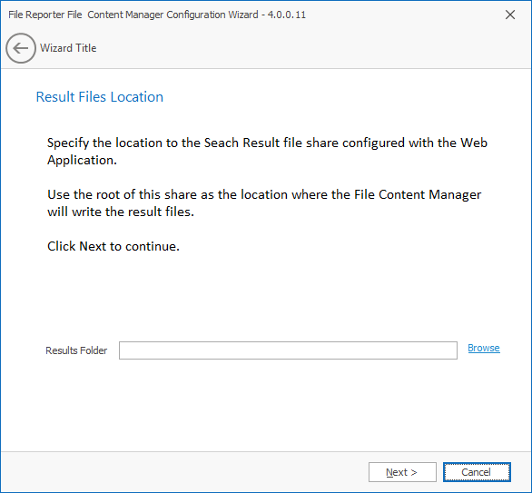Click the misspelled word 'Seach' in instructions

pos(222,143)
